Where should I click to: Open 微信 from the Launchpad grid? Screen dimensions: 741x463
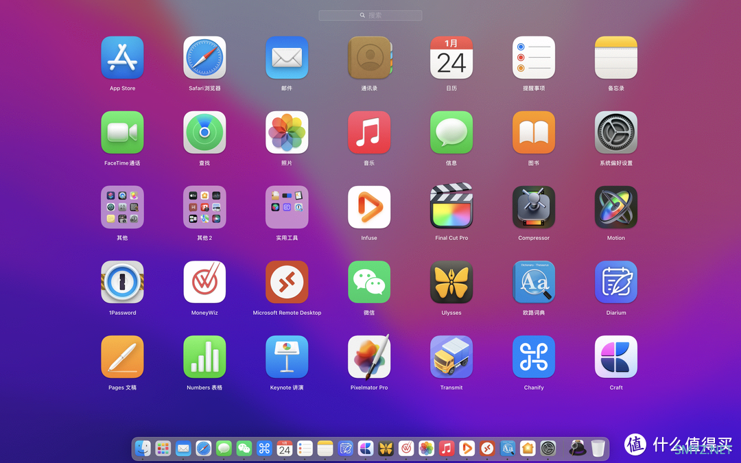369,282
